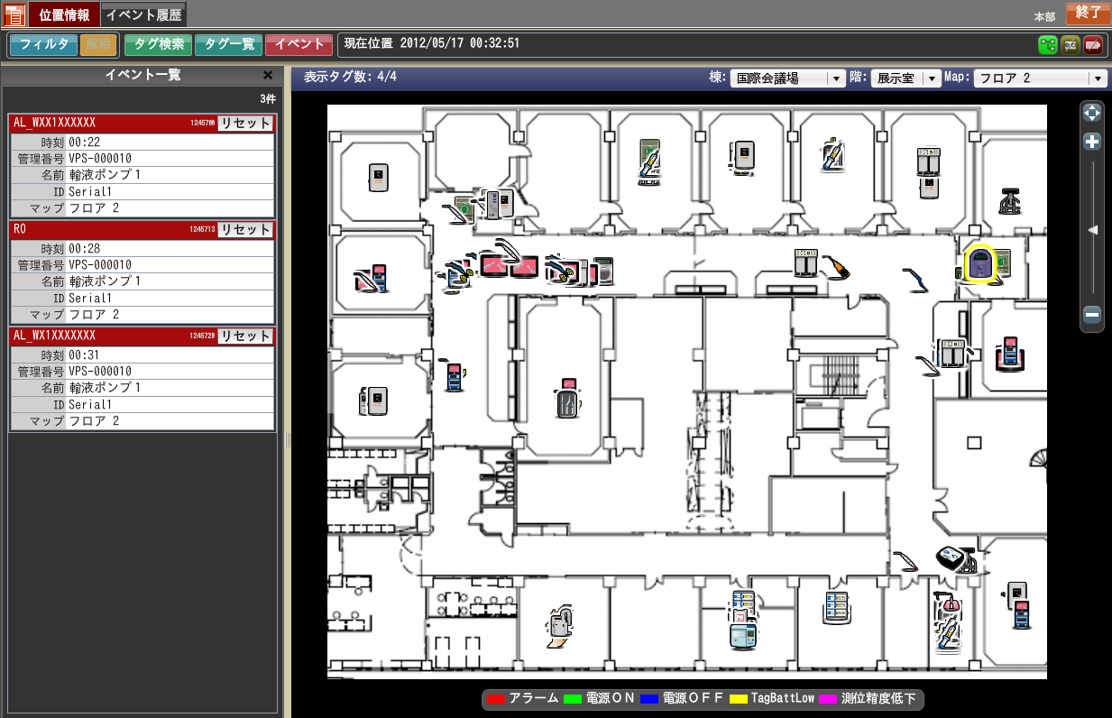Click the red battery status icon
Screen dimensions: 1112x718
tap(1093, 44)
